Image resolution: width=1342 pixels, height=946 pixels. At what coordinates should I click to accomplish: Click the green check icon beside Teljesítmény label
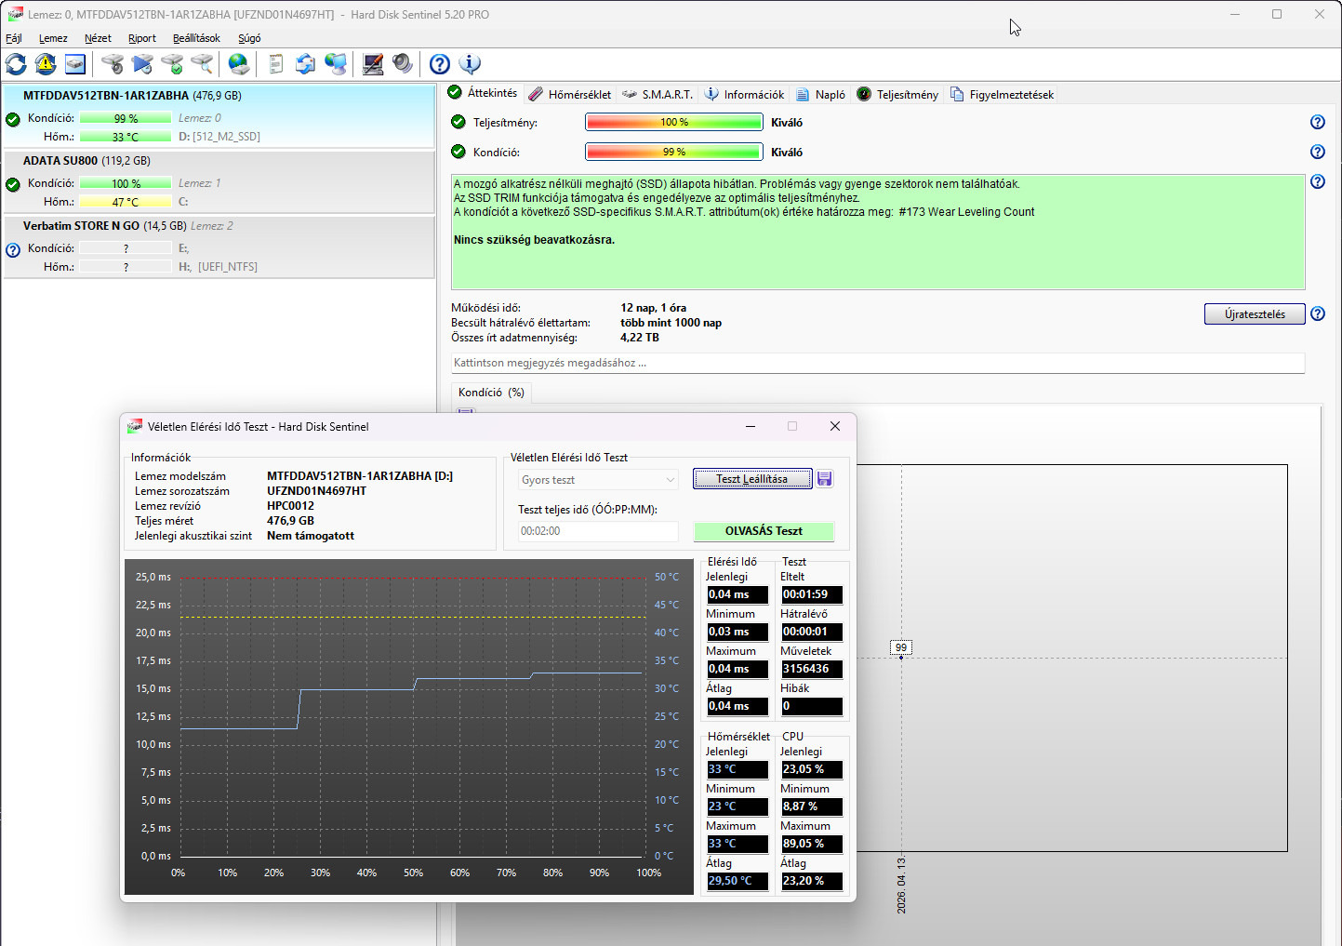coord(458,122)
